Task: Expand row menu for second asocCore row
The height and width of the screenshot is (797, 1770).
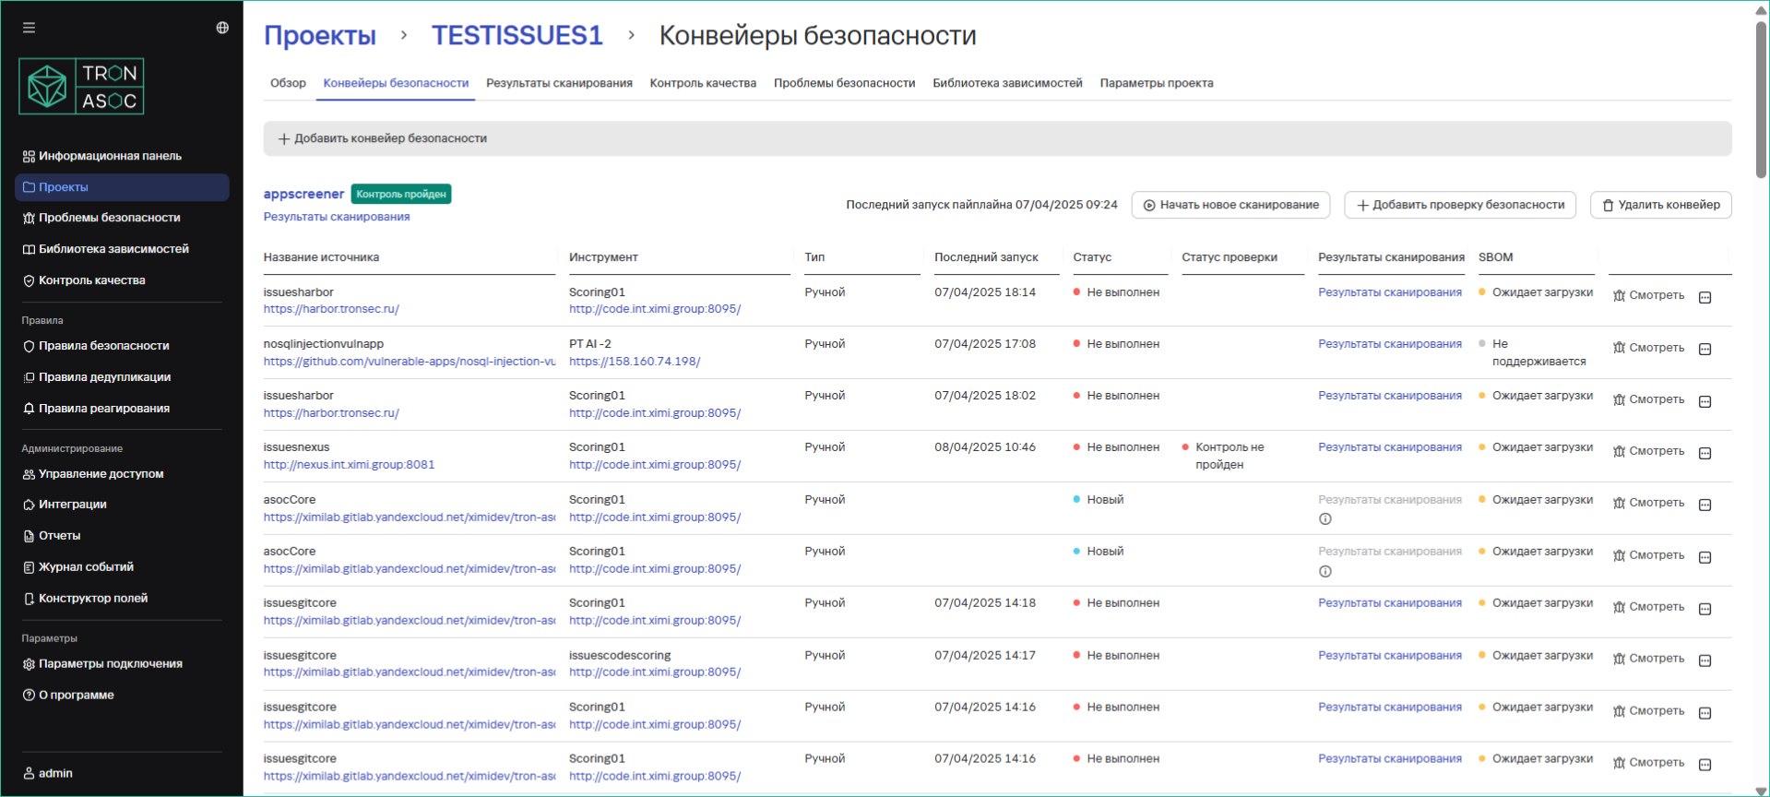Action: [x=1705, y=557]
